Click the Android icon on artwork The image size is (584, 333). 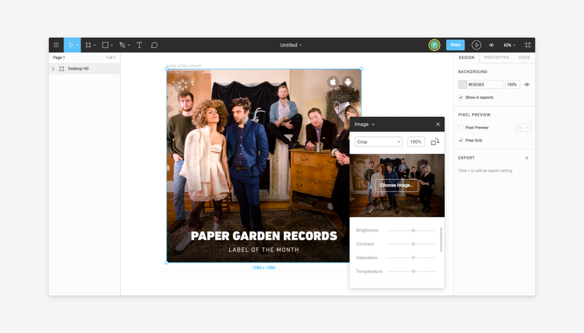[x=348, y=82]
